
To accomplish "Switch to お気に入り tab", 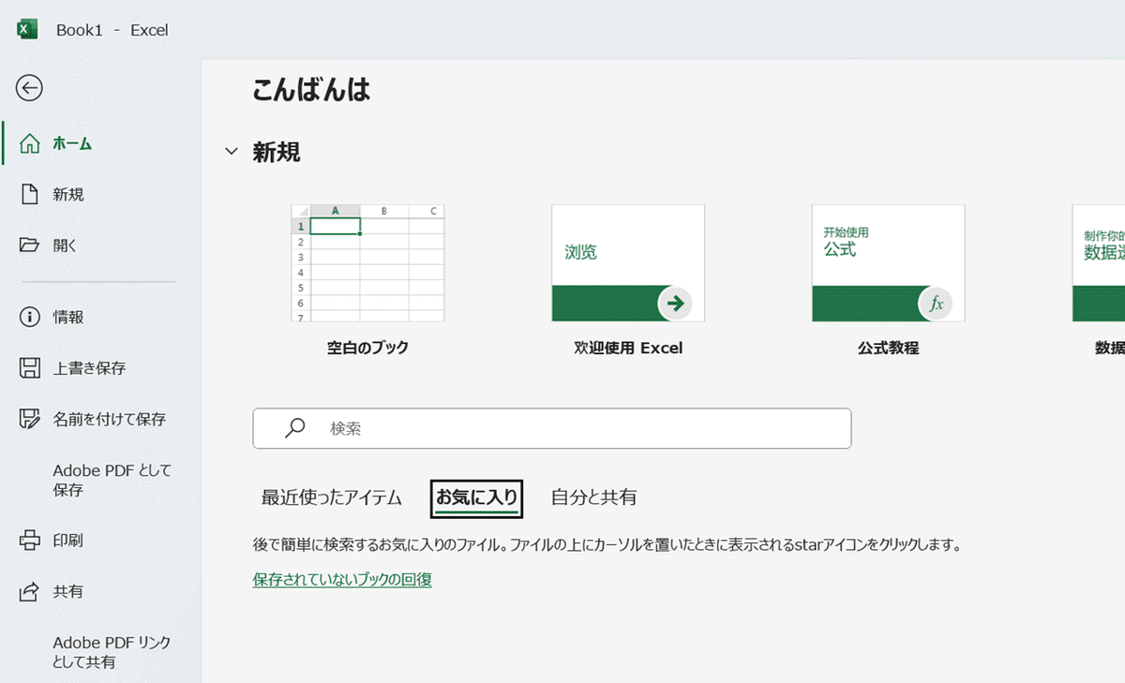I will [476, 497].
